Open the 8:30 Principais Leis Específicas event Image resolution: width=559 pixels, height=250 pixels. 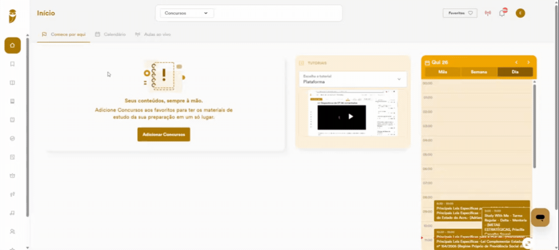[458, 211]
